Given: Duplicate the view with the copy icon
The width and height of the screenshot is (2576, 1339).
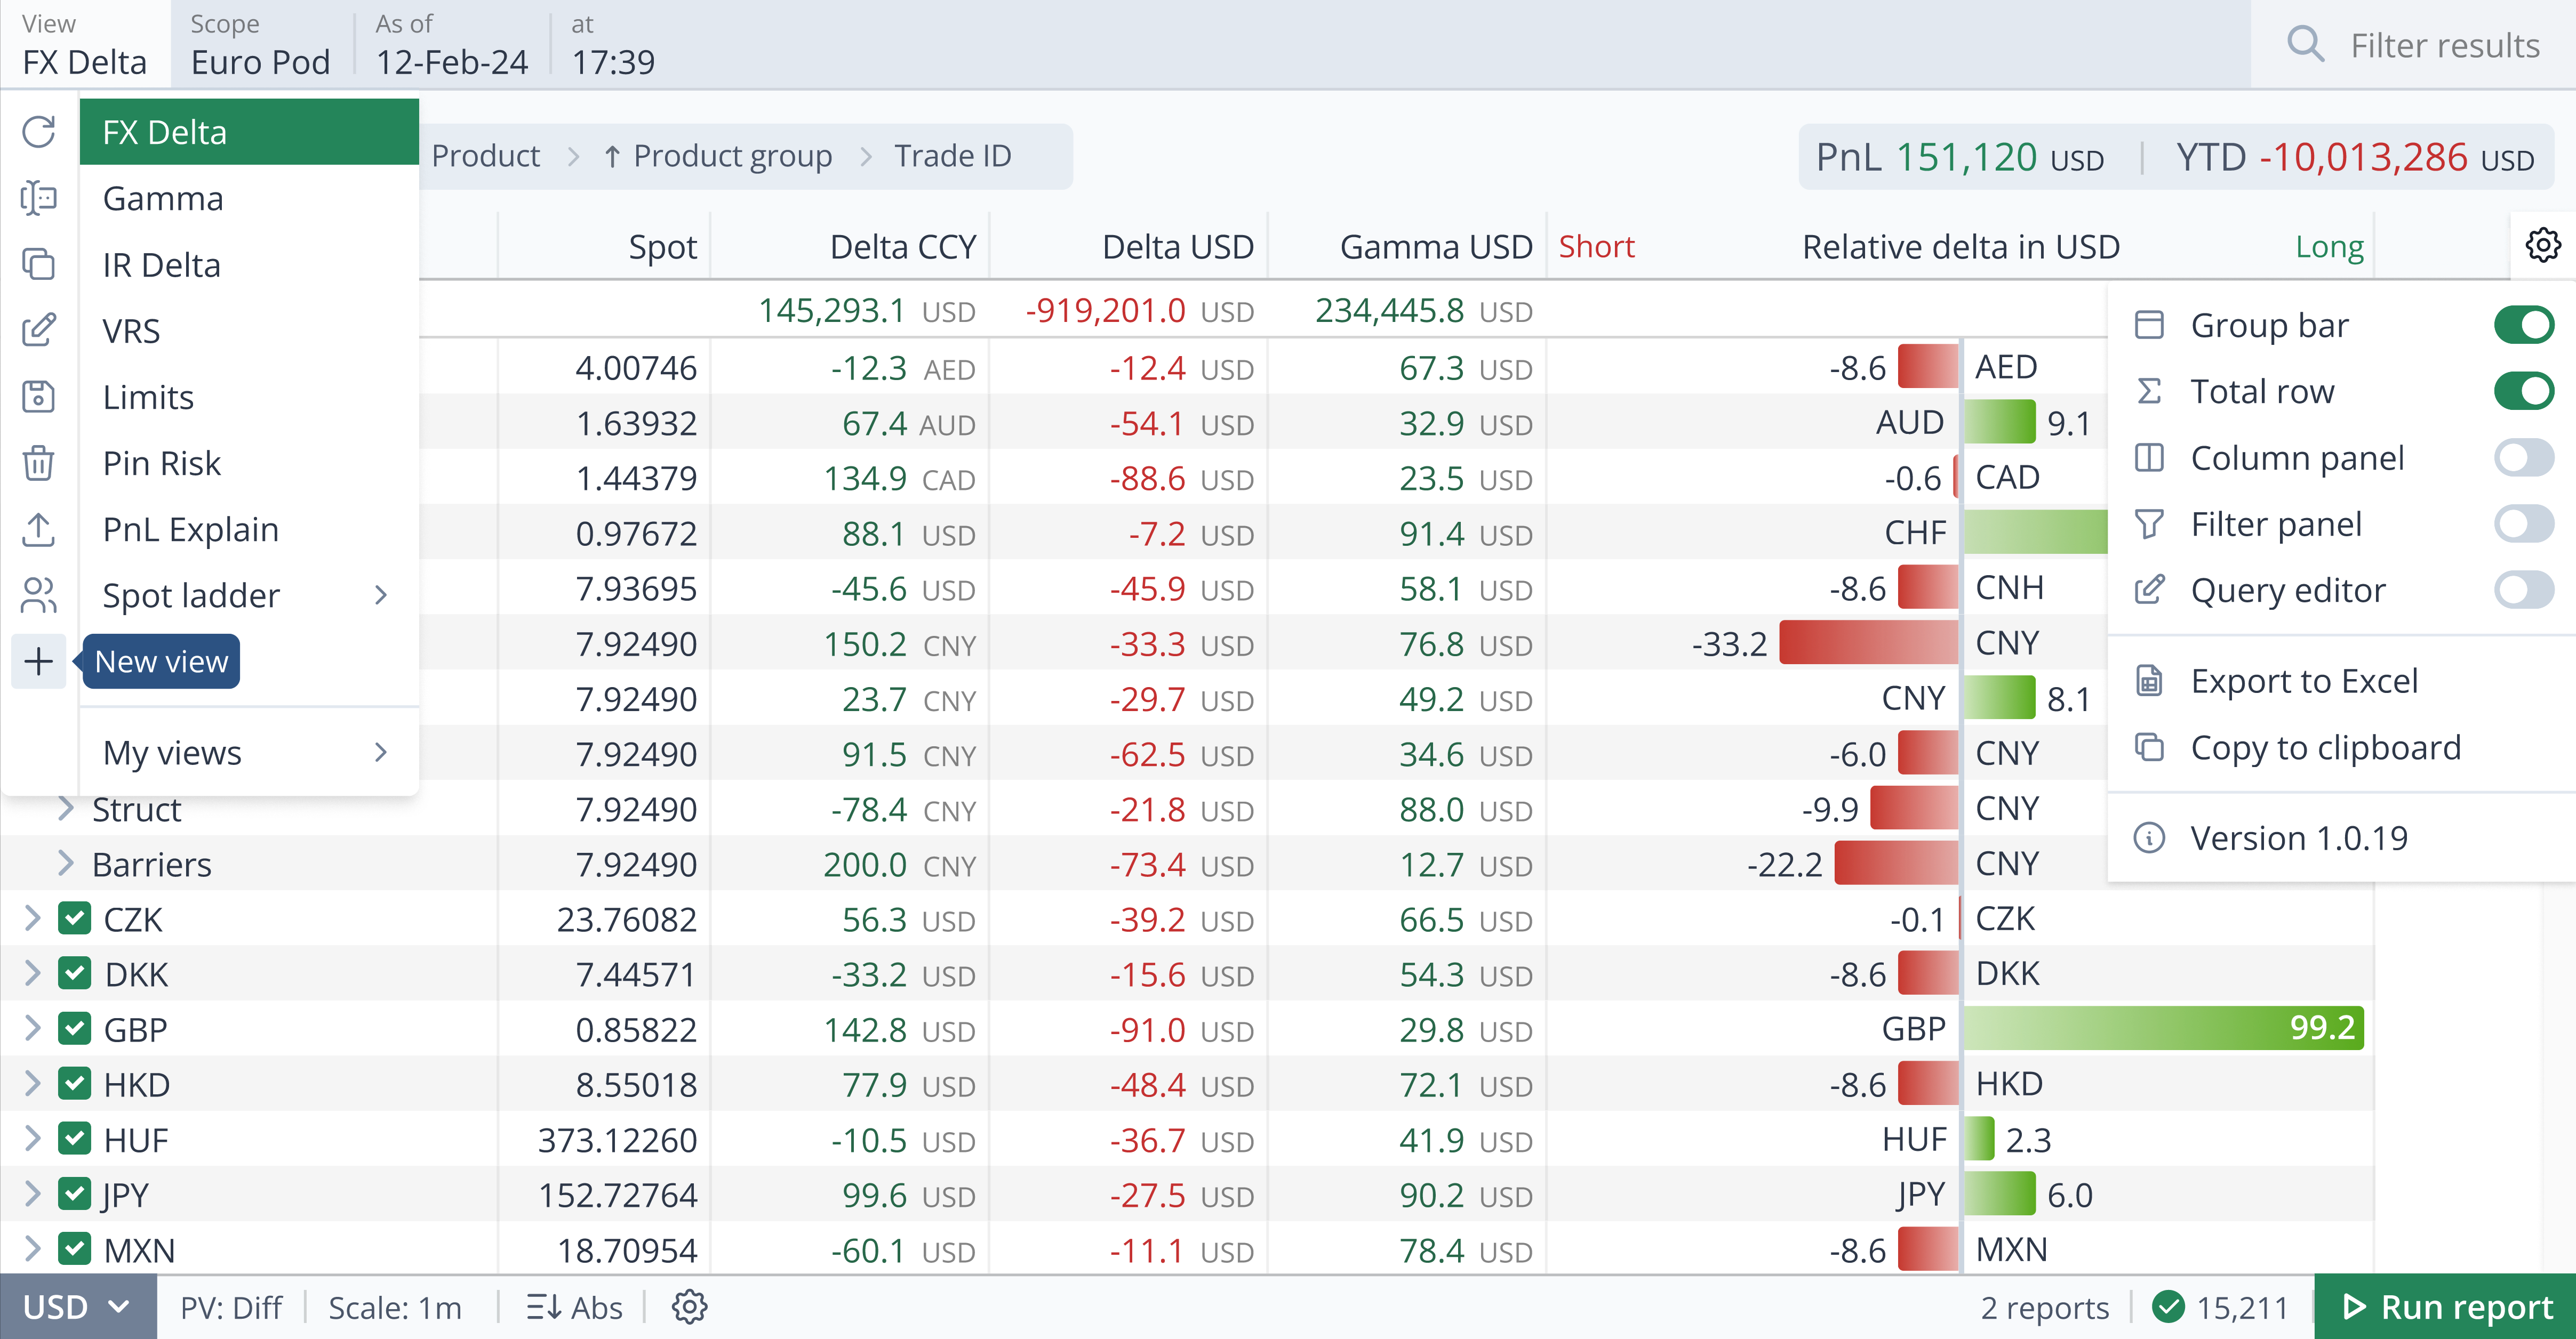Looking at the screenshot, I should pyautogui.click(x=38, y=264).
